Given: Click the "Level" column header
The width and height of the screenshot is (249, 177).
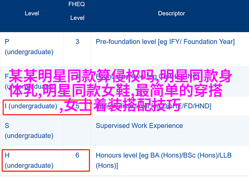Looking at the screenshot, I should 32,13.
